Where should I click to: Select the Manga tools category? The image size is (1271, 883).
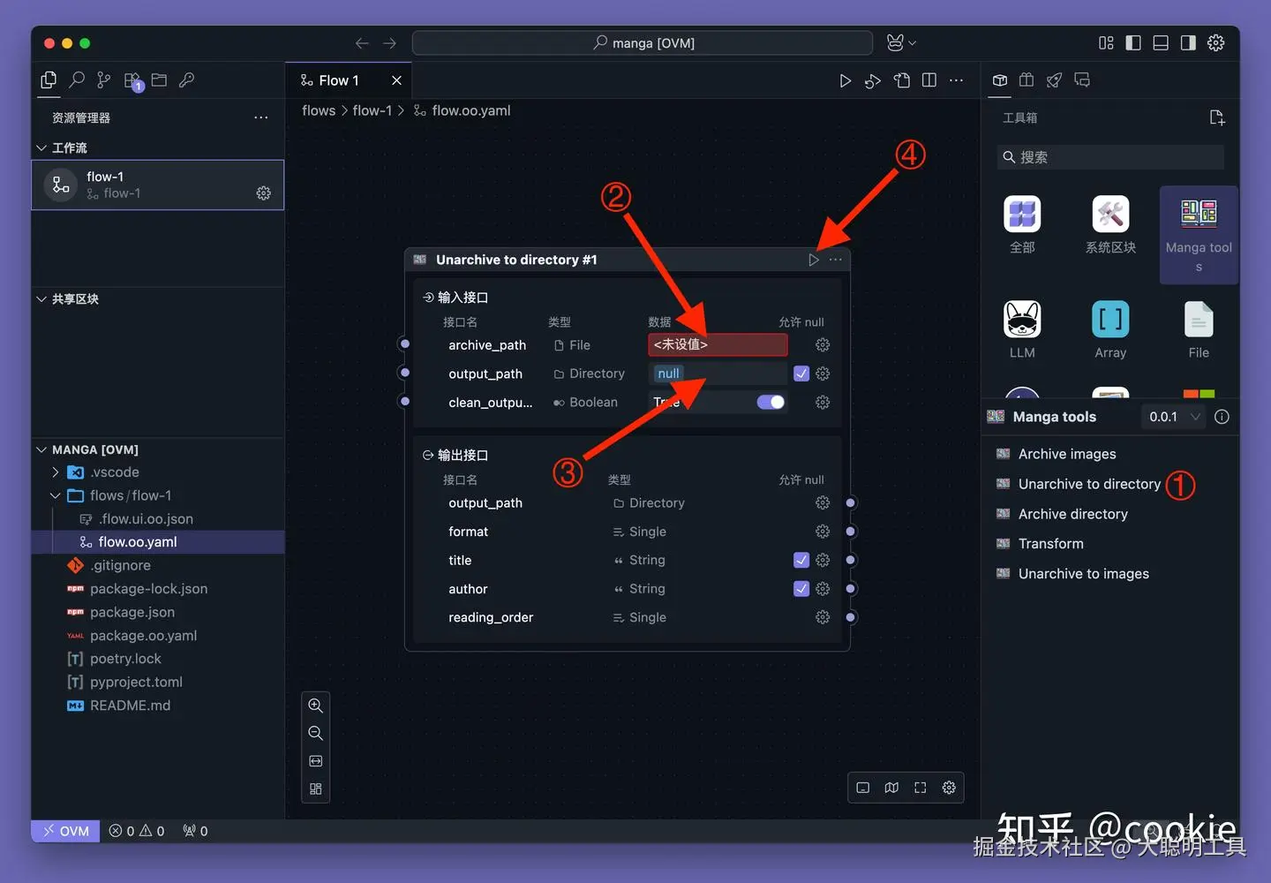pyautogui.click(x=1199, y=235)
